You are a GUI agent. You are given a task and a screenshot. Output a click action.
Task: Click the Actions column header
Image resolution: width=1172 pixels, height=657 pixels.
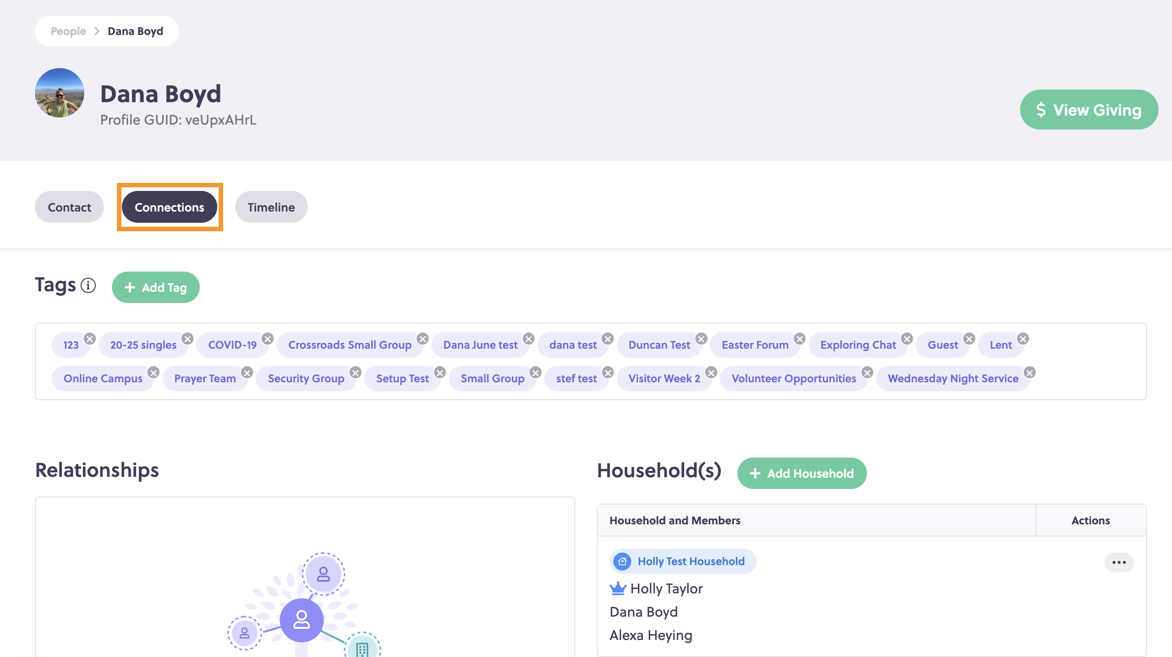(x=1090, y=520)
